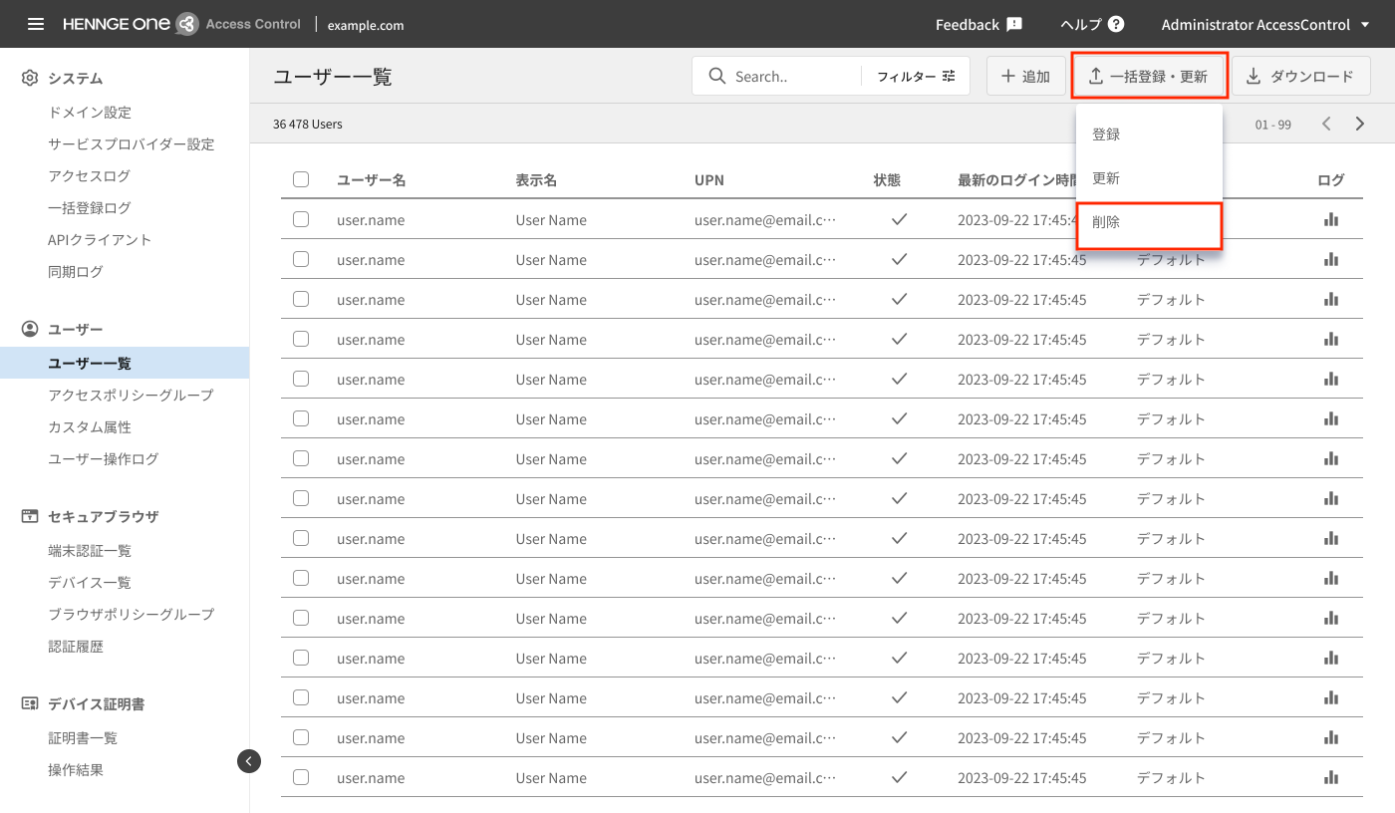1395x813 pixels.
Task: Click the question mark help icon
Action: click(x=1116, y=24)
